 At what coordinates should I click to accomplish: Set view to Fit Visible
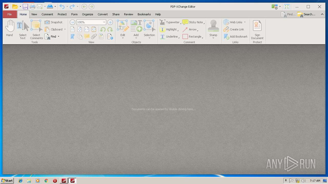(x=94, y=29)
